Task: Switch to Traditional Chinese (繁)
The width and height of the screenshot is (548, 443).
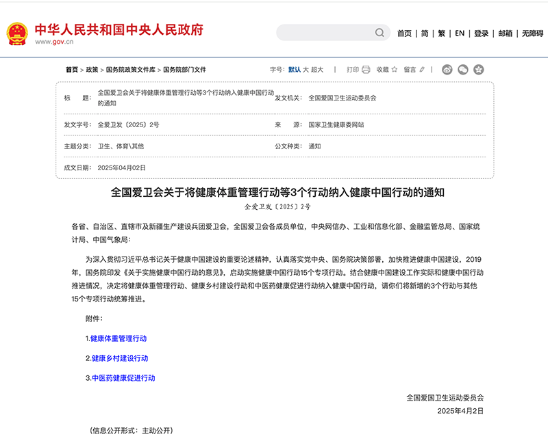Action: pyautogui.click(x=442, y=33)
